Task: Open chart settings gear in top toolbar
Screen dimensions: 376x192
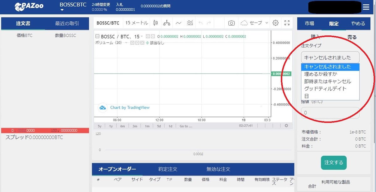Action: coord(275,23)
